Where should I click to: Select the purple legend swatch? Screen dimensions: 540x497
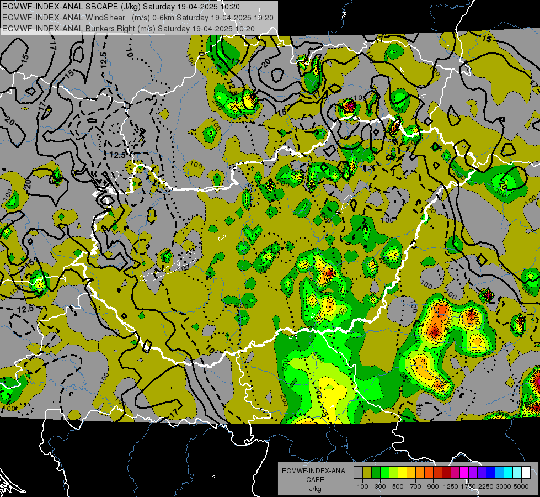pos(473,473)
